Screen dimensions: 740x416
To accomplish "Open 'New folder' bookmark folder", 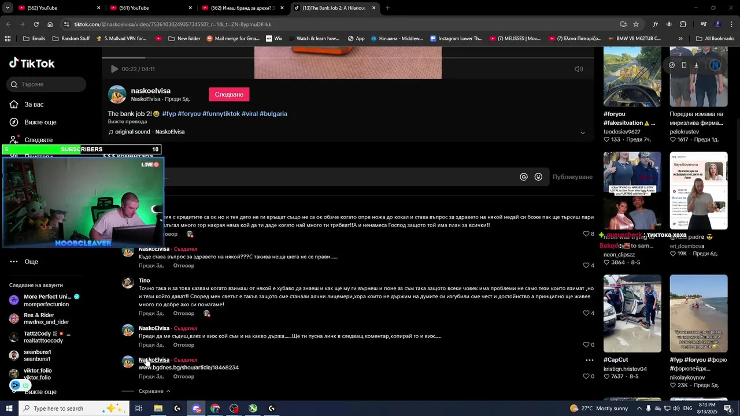I will point(184,39).
